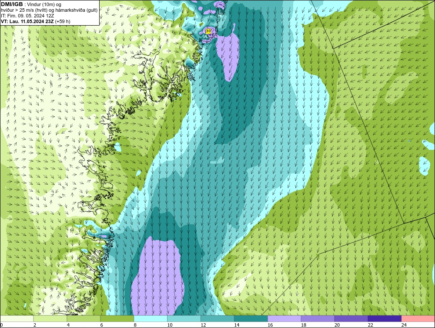Click the 20–22 m/s violet legend swatch
435x328 pixels.
coord(351,318)
